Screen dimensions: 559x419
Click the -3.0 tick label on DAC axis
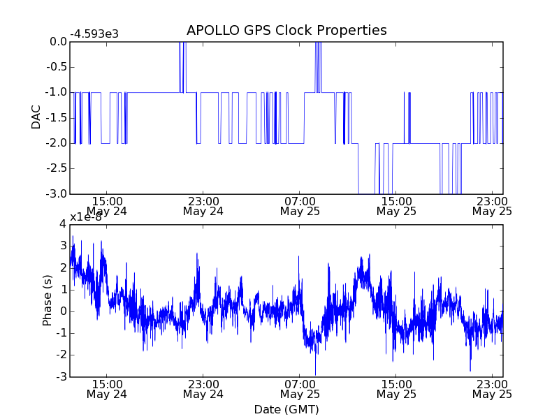(x=57, y=194)
